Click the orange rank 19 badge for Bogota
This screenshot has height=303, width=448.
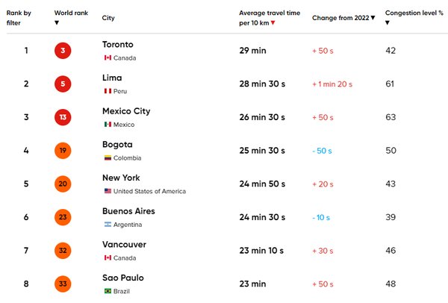[x=63, y=151]
